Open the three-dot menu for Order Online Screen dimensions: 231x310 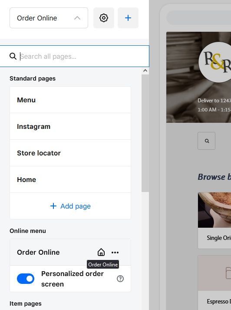[x=115, y=253]
